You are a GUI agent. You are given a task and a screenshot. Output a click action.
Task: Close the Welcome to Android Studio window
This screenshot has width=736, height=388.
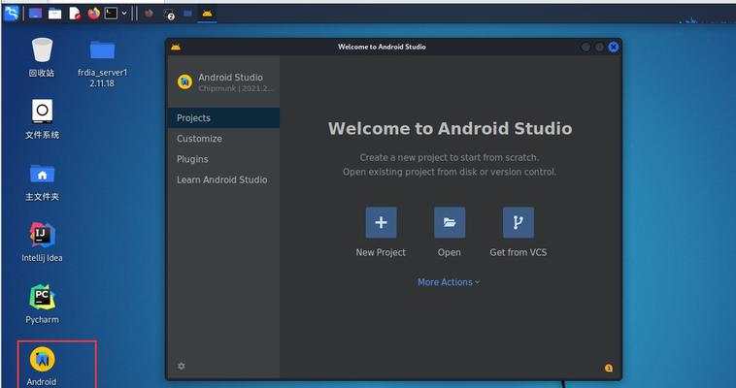click(613, 47)
